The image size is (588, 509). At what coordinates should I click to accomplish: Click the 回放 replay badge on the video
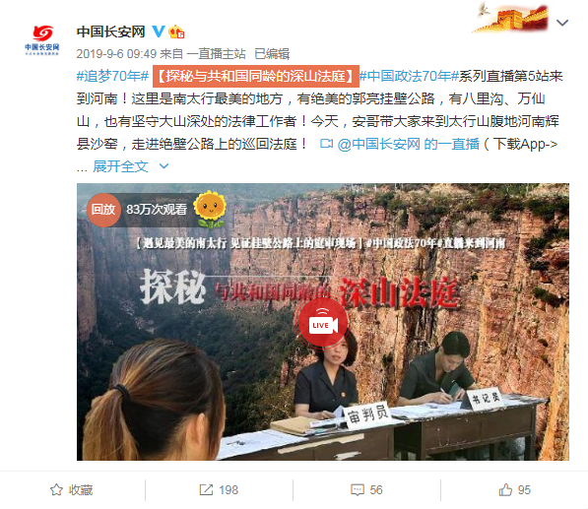pyautogui.click(x=103, y=210)
